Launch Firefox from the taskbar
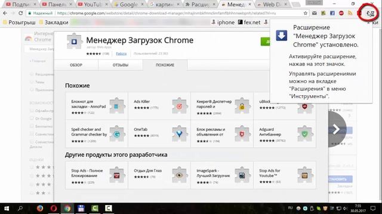This screenshot has width=382, height=214. coord(40,208)
